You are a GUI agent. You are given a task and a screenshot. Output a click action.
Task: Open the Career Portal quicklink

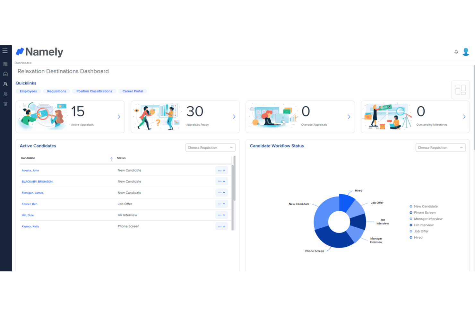pos(133,91)
